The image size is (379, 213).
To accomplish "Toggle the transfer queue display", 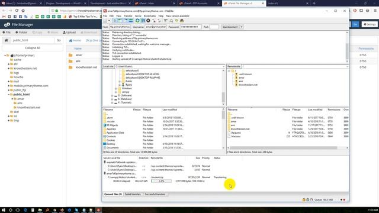I will click(131, 21).
